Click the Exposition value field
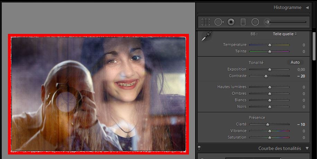The height and width of the screenshot is (159, 317). pos(300,69)
